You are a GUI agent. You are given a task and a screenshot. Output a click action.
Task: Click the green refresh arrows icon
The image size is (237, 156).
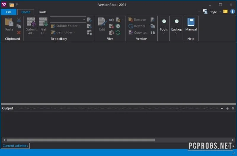point(118,33)
